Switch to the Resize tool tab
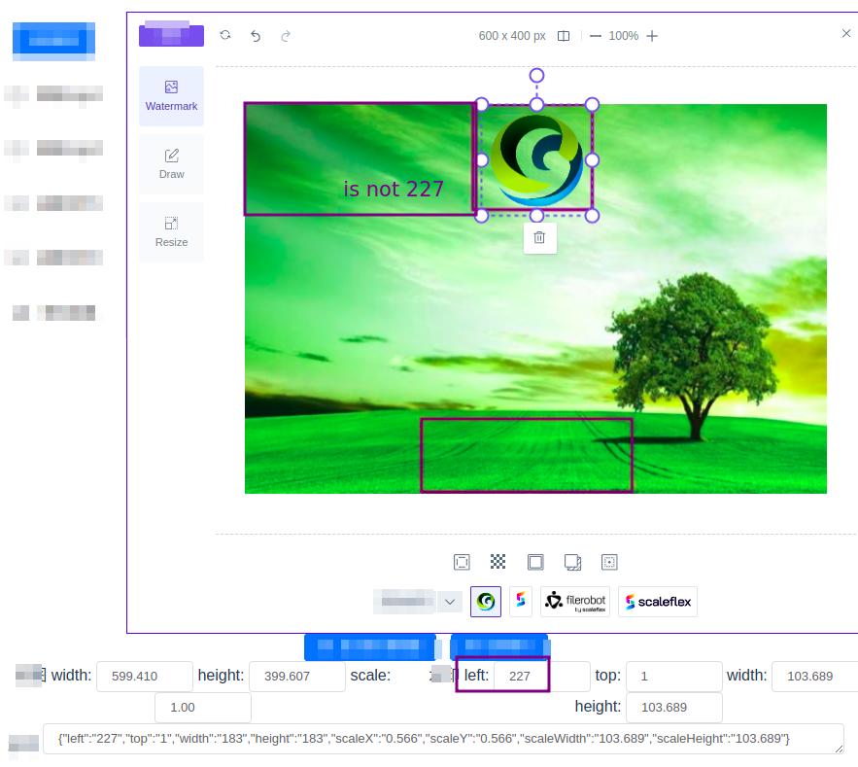Screen dimensions: 858x767 pyautogui.click(x=171, y=231)
